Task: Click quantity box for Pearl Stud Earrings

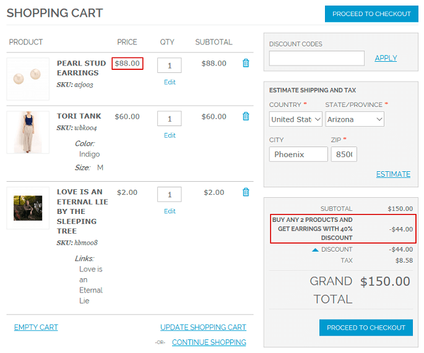Action: (169, 66)
